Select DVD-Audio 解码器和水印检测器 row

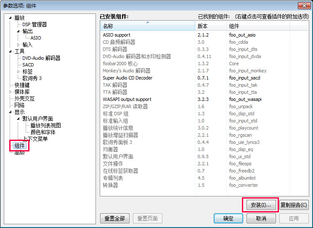204,56
